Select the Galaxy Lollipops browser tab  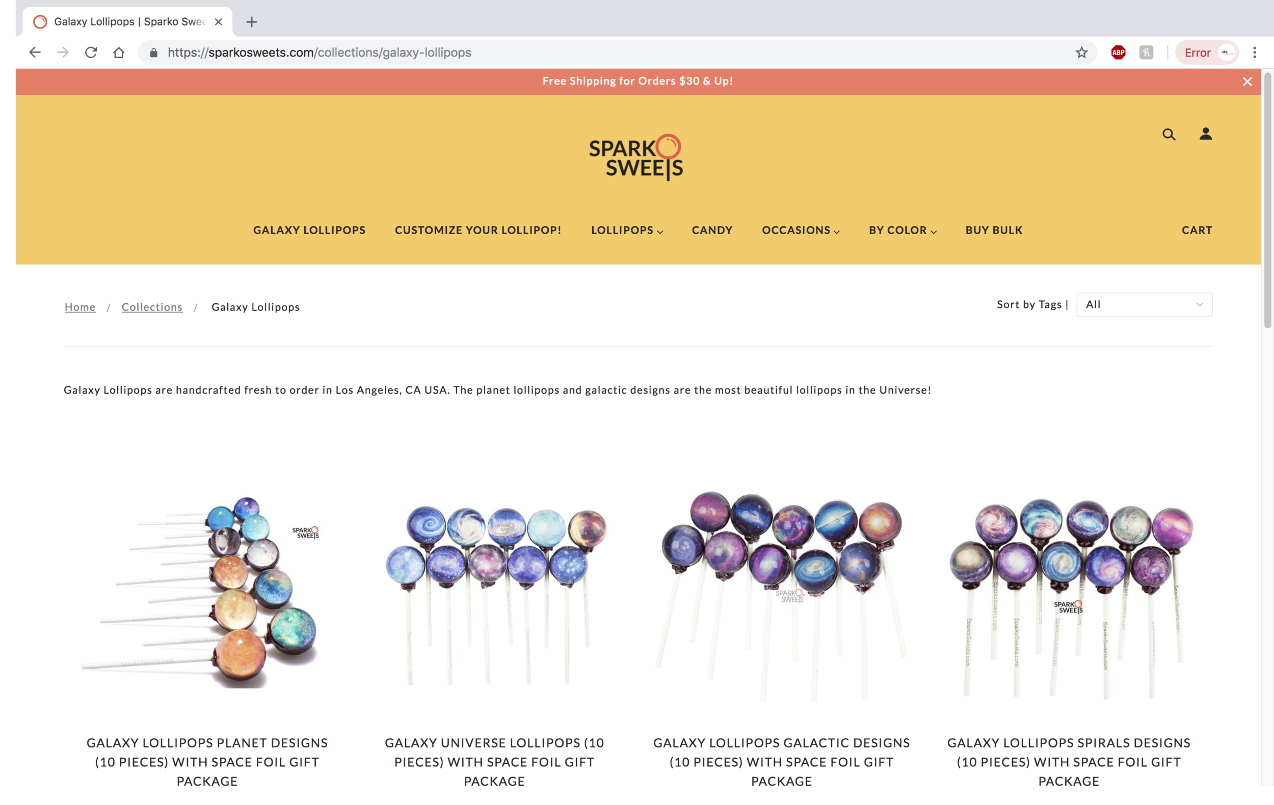[x=127, y=22]
